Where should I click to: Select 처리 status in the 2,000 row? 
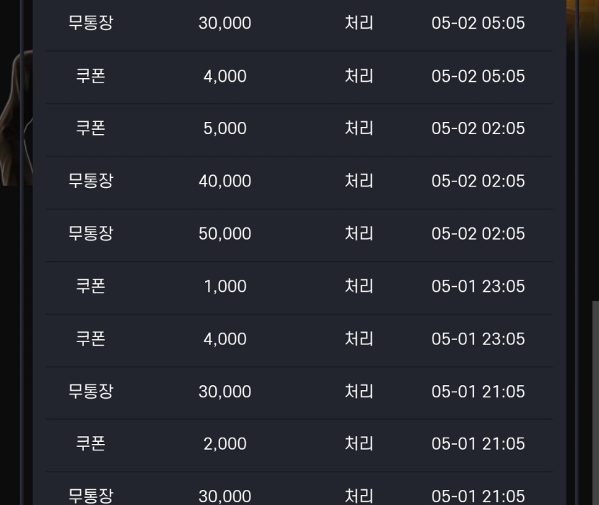point(359,444)
